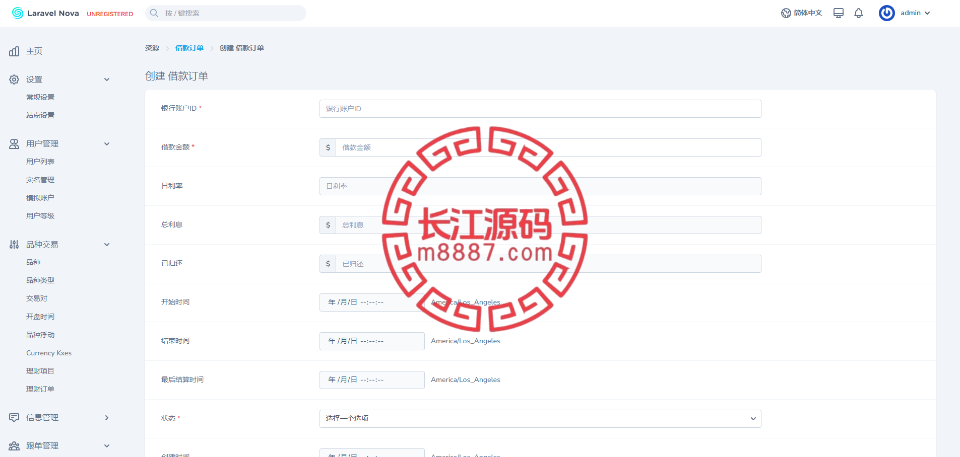Click the dollar sign beside 已归还
The image size is (960, 457).
(328, 264)
